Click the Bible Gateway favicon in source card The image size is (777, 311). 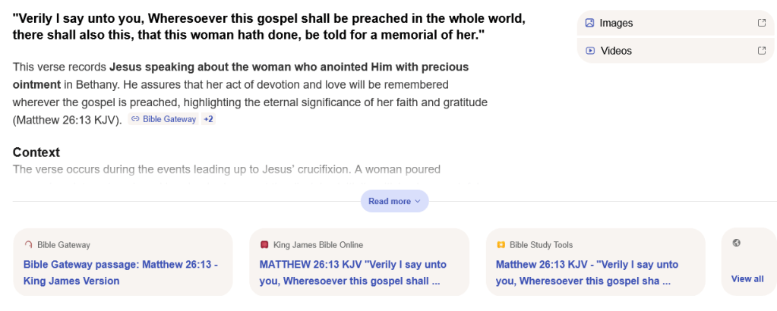[x=29, y=244]
